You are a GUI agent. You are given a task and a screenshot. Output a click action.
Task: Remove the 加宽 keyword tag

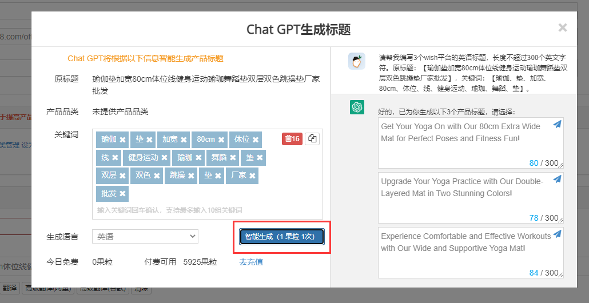point(184,139)
